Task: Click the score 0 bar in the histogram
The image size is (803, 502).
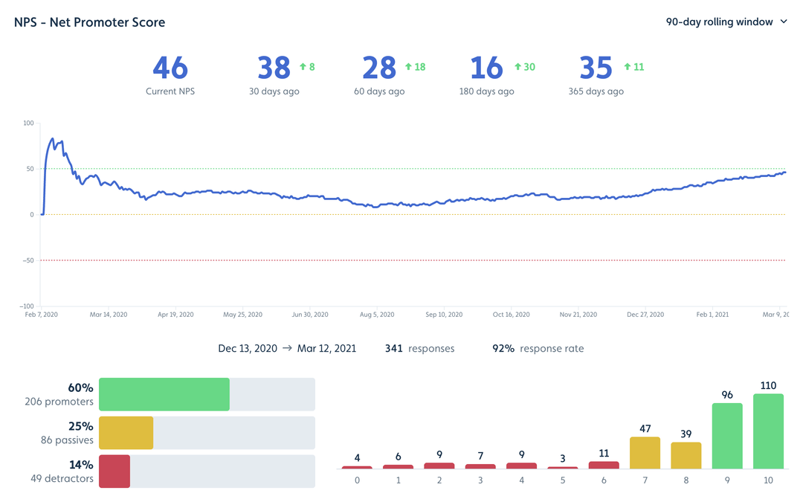Action: (356, 466)
